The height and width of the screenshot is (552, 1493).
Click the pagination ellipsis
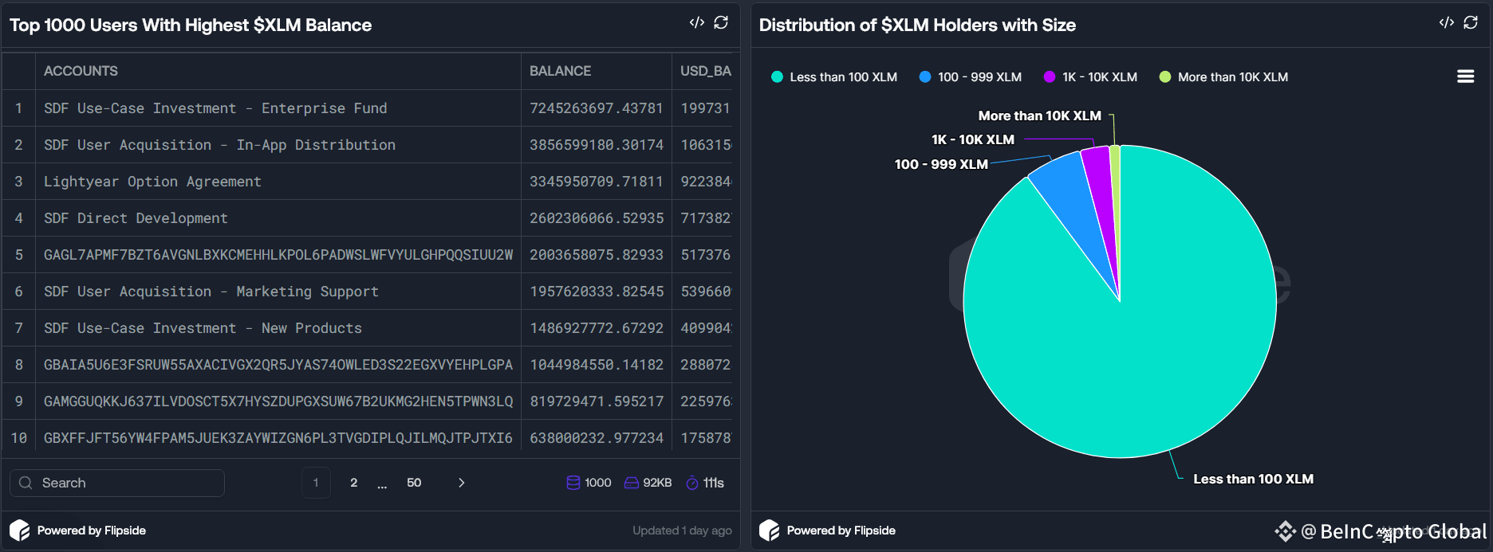coord(382,484)
